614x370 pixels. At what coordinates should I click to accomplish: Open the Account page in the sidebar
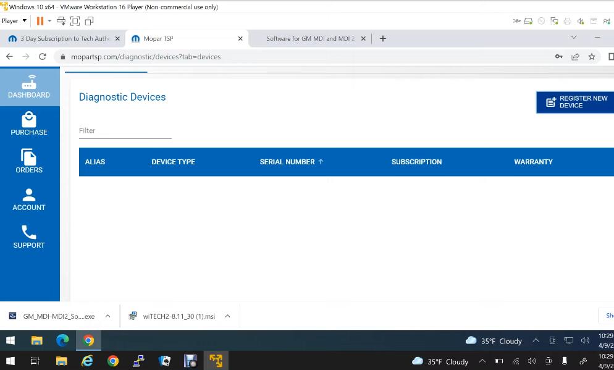click(x=29, y=200)
